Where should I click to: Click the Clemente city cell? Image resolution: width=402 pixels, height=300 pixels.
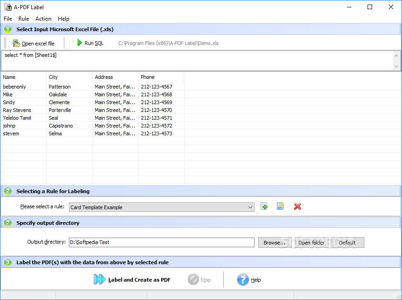(x=59, y=102)
